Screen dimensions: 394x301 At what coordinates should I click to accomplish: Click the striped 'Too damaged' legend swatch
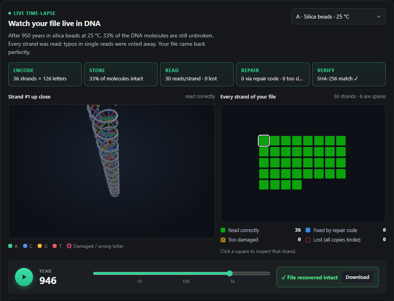pos(223,240)
